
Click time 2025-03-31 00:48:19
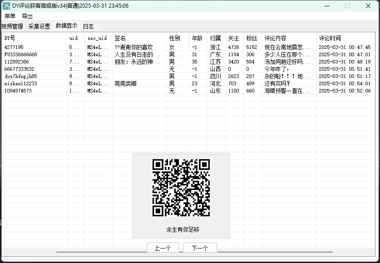345,62
